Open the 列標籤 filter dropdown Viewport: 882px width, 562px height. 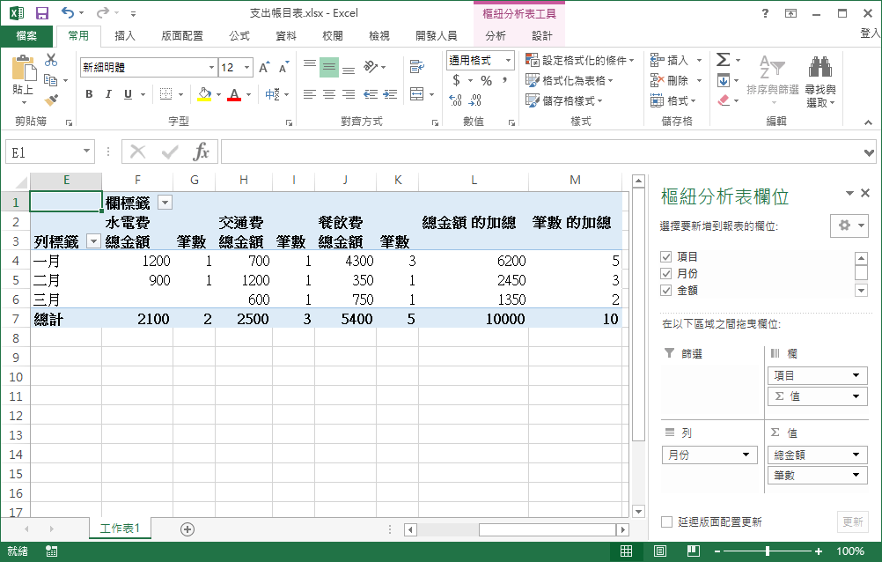(94, 240)
